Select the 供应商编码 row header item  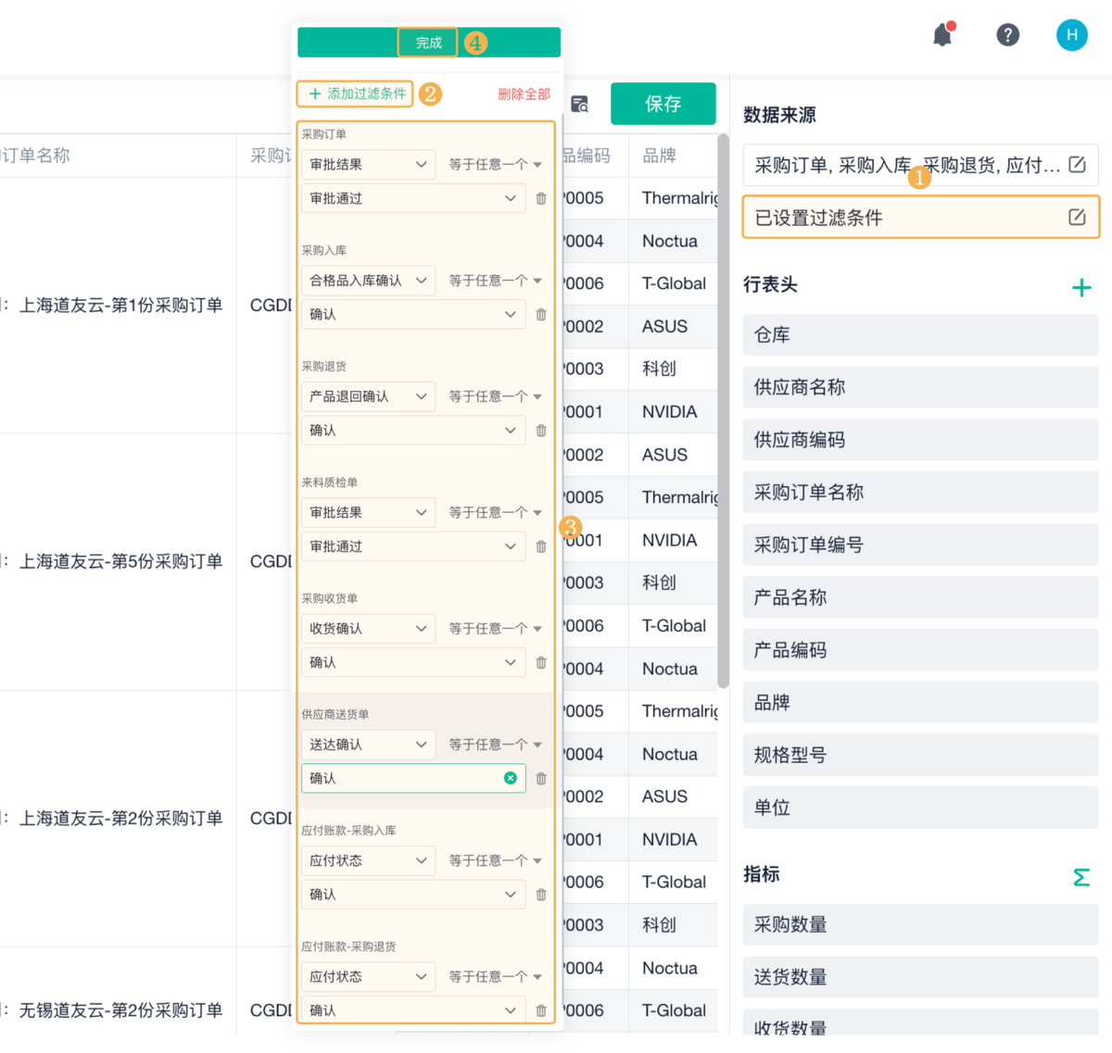coord(920,440)
